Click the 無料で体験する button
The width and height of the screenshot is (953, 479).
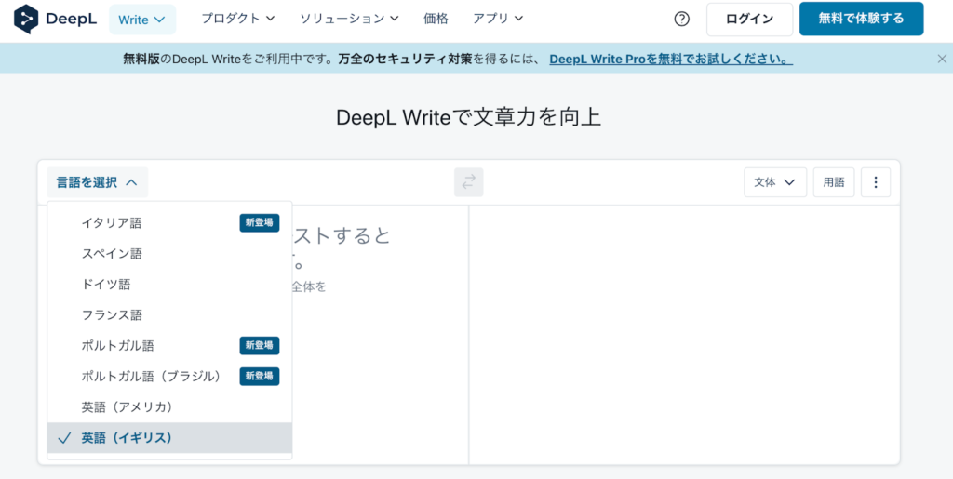861,20
